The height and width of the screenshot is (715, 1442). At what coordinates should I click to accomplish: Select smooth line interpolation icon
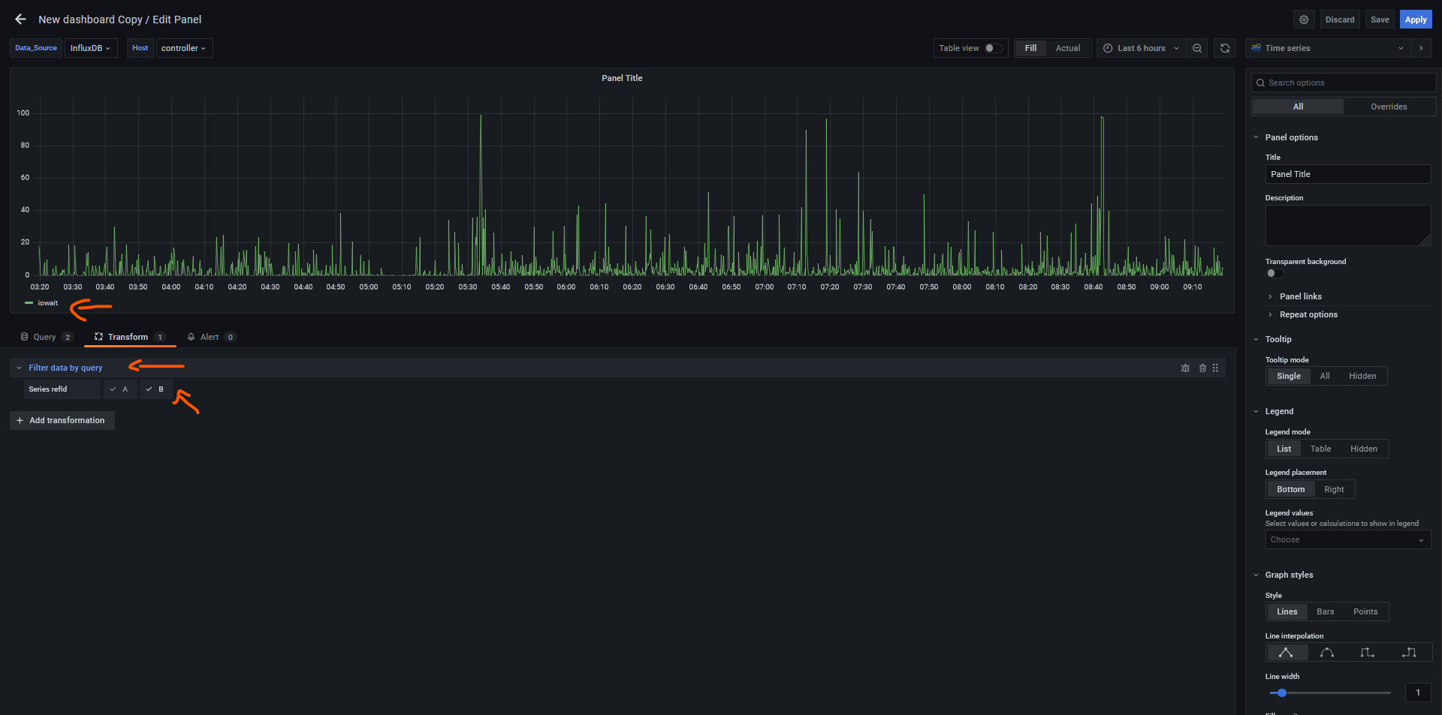point(1326,653)
